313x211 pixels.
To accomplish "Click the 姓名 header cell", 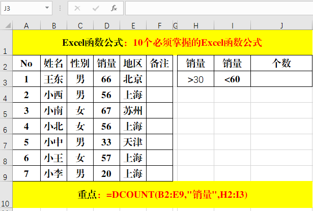I will (x=54, y=63).
